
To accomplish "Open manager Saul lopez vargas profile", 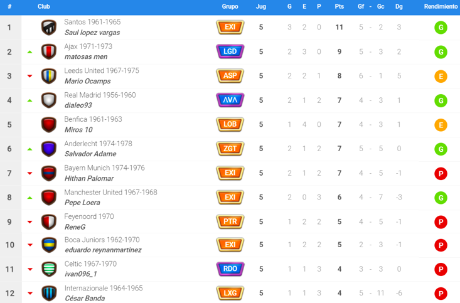I will (x=92, y=33).
